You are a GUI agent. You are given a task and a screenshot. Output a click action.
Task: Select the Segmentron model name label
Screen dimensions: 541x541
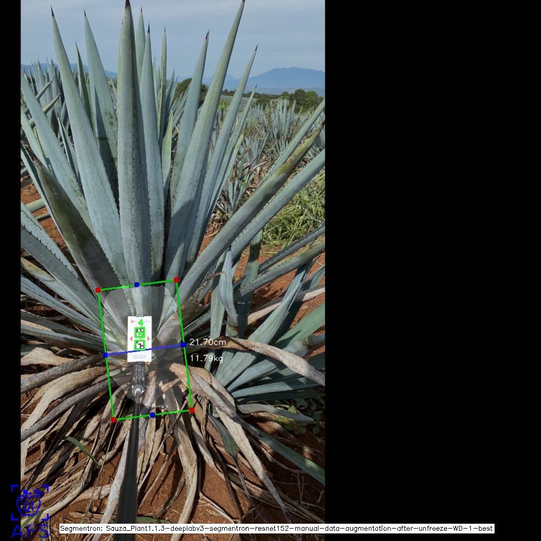[x=277, y=529]
